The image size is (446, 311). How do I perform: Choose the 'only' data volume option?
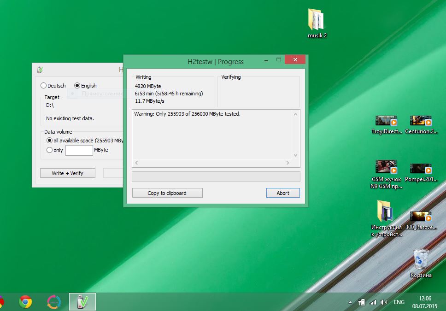pos(49,150)
